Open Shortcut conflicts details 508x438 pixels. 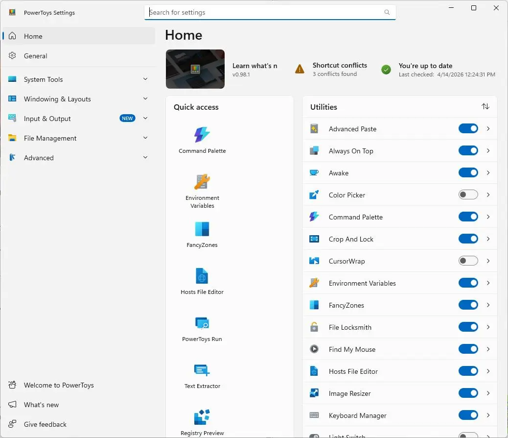pos(340,70)
